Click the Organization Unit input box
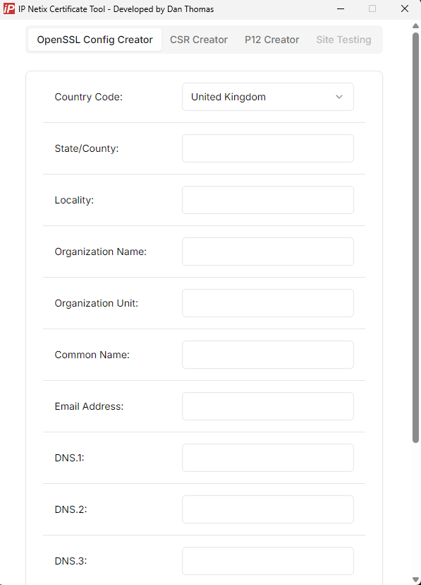The width and height of the screenshot is (421, 585). click(268, 303)
